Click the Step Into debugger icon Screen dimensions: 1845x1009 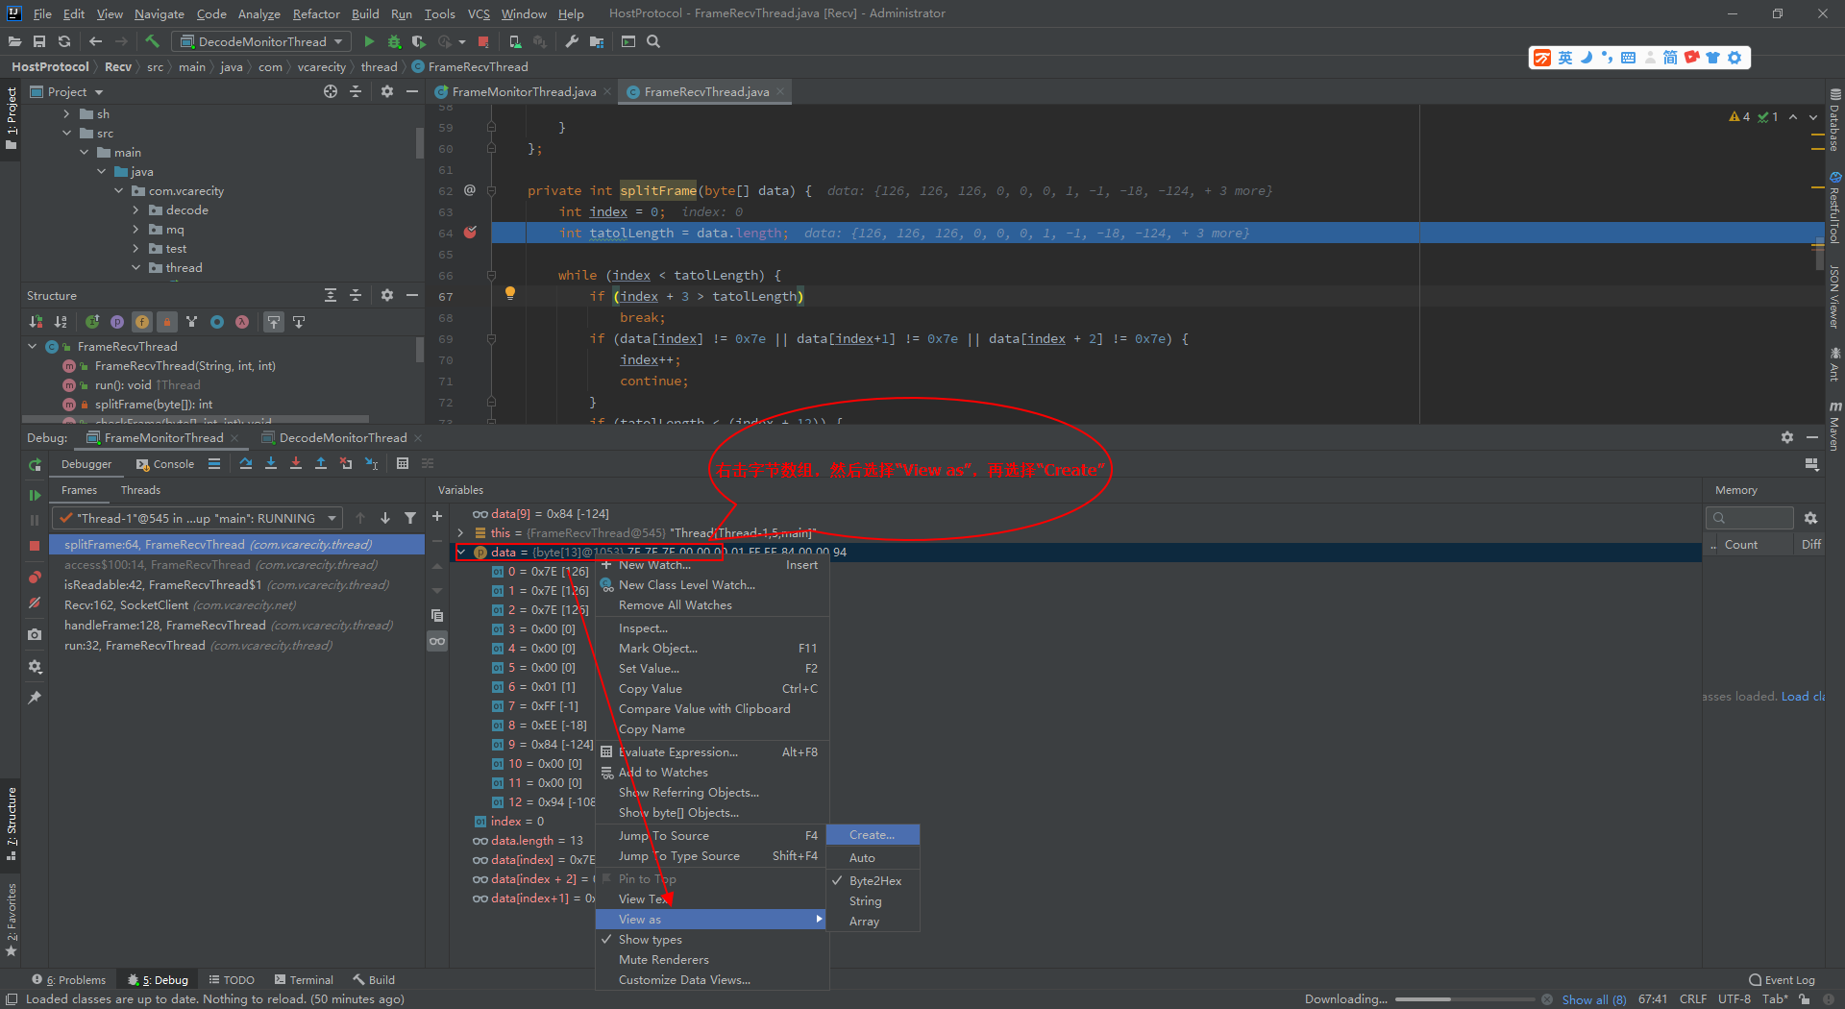(x=270, y=463)
